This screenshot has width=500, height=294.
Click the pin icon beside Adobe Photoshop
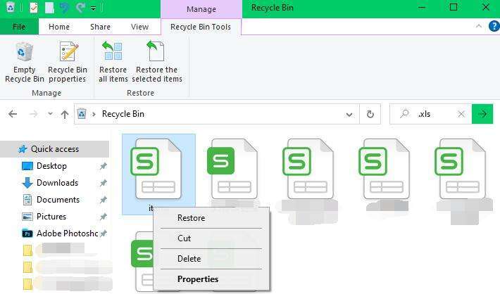pyautogui.click(x=104, y=234)
